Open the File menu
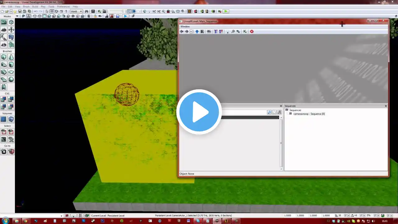Screen dimensions: 398x224 (3, 7)
